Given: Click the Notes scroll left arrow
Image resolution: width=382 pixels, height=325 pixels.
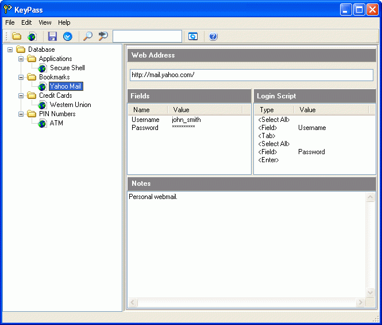Looking at the screenshot, I should tap(133, 303).
